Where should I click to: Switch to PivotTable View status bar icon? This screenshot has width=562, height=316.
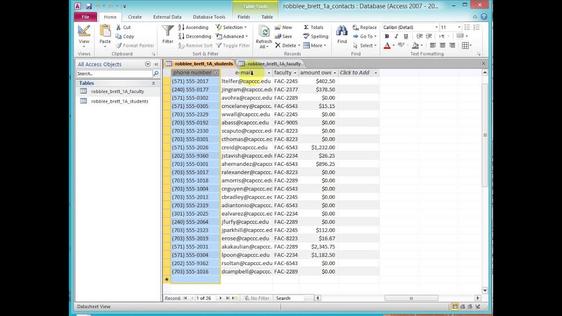click(463, 307)
